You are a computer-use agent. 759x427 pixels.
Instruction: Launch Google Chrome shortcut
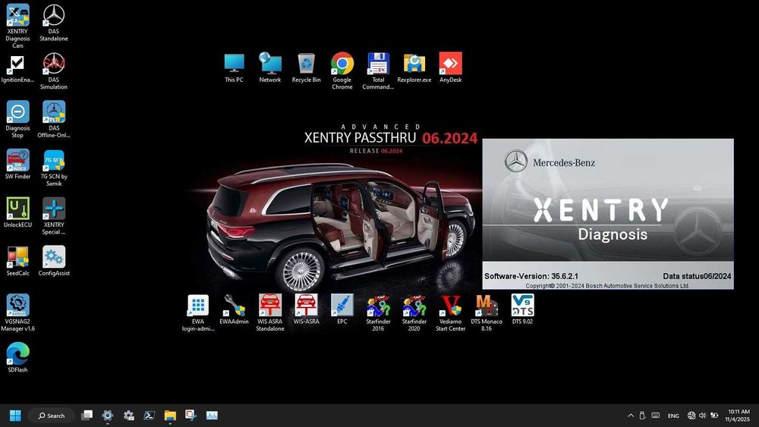point(342,71)
